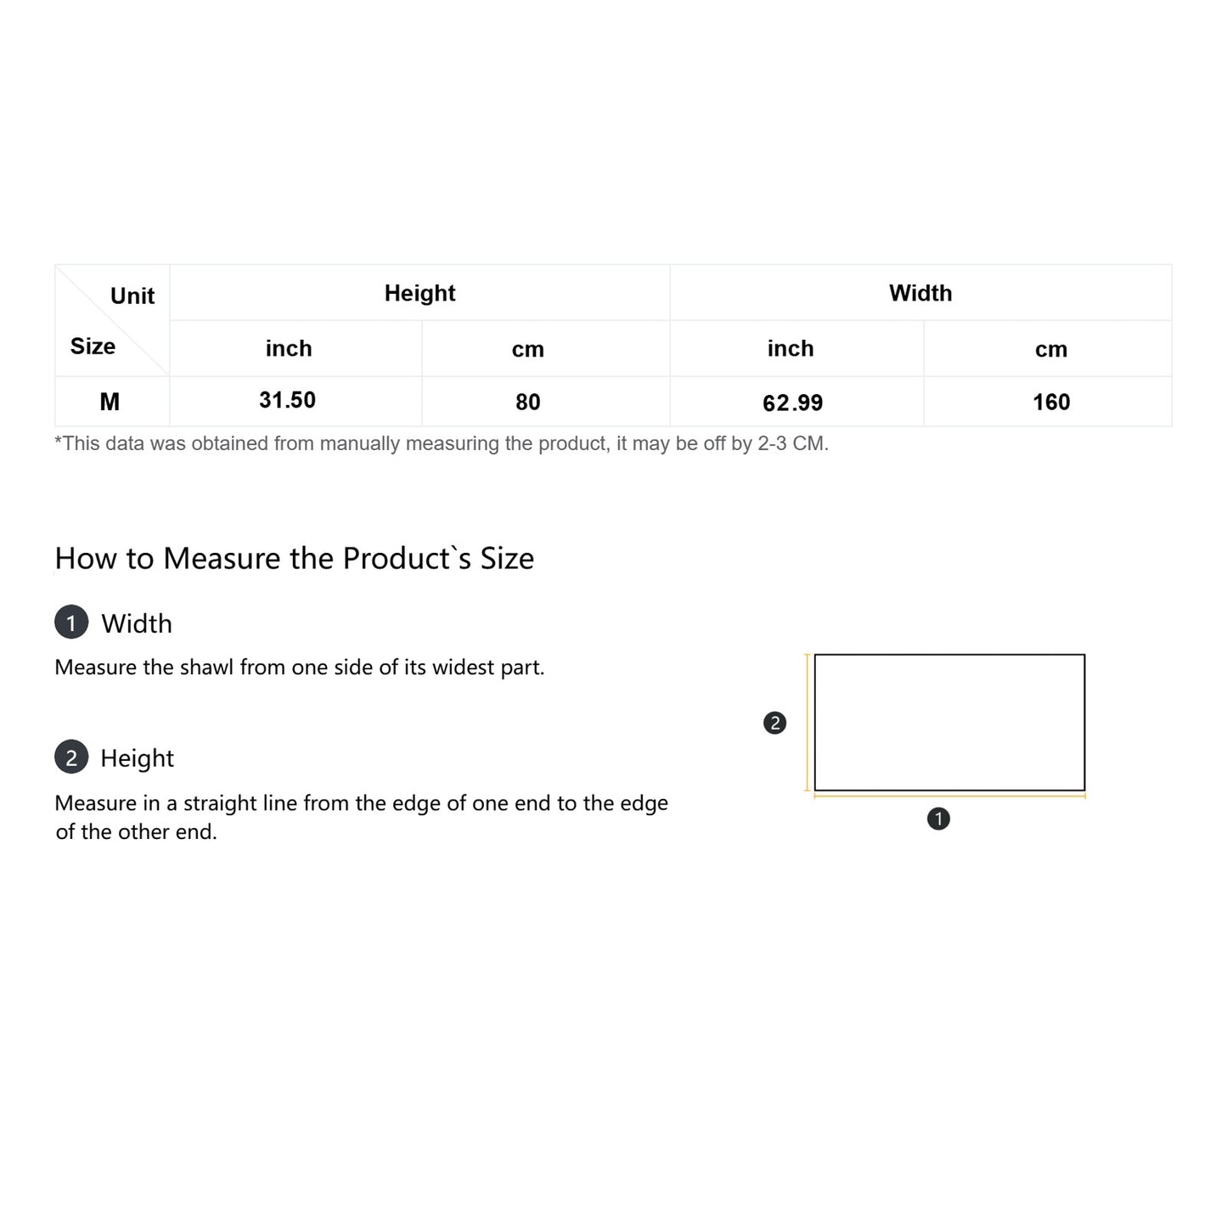Click the Unit label in table corner

[x=132, y=295]
